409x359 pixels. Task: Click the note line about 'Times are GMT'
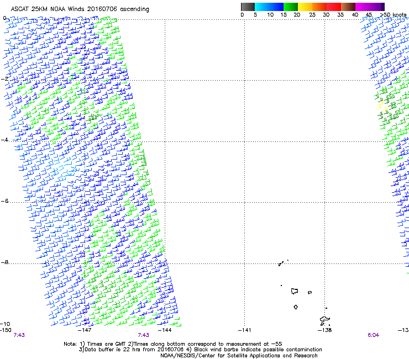click(x=173, y=344)
